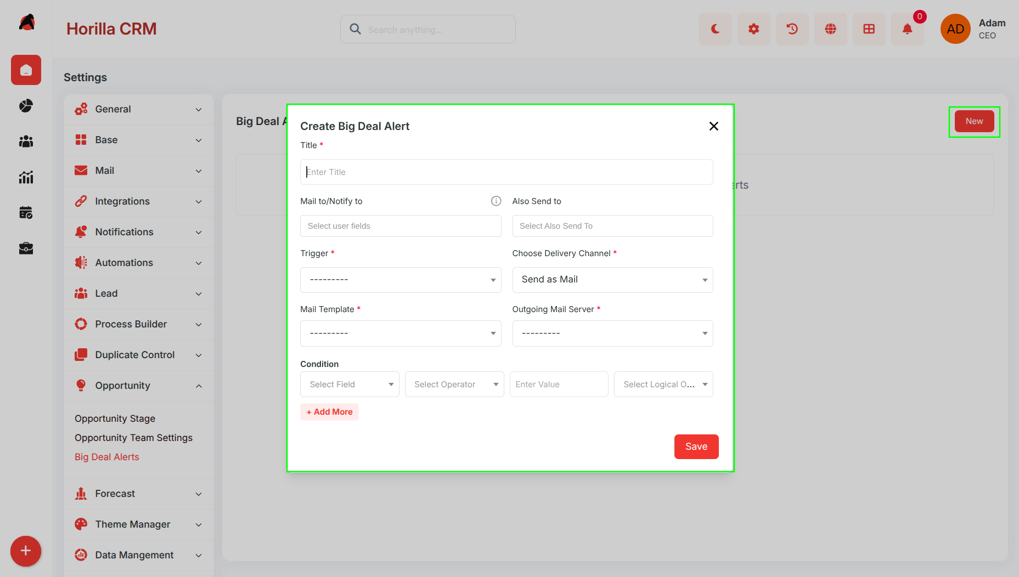Image resolution: width=1019 pixels, height=577 pixels.
Task: Click the Add More condition button
Action: 329,412
